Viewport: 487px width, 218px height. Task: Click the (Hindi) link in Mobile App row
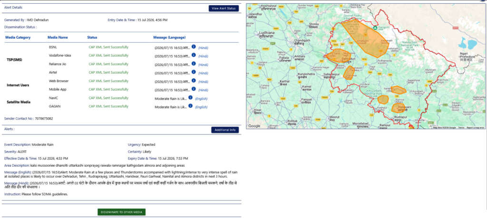[203, 90]
